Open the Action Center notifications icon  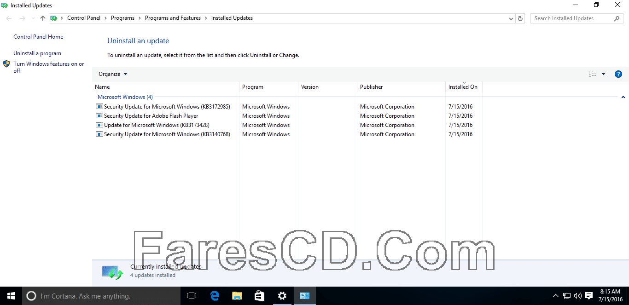(589, 296)
